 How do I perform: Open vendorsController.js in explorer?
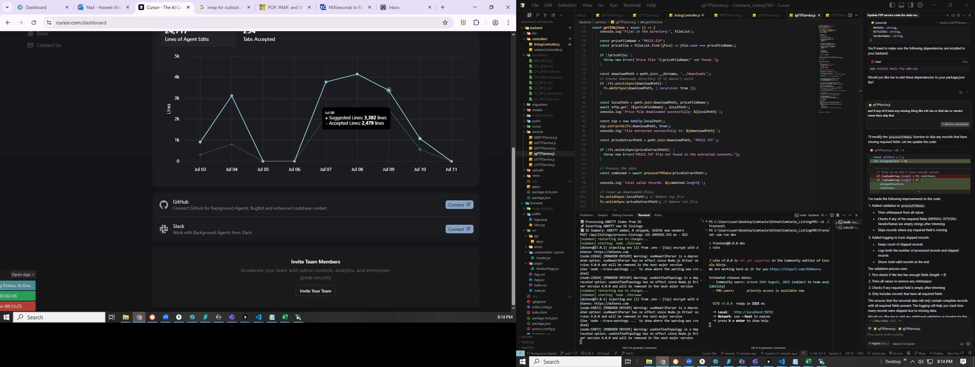coord(548,50)
